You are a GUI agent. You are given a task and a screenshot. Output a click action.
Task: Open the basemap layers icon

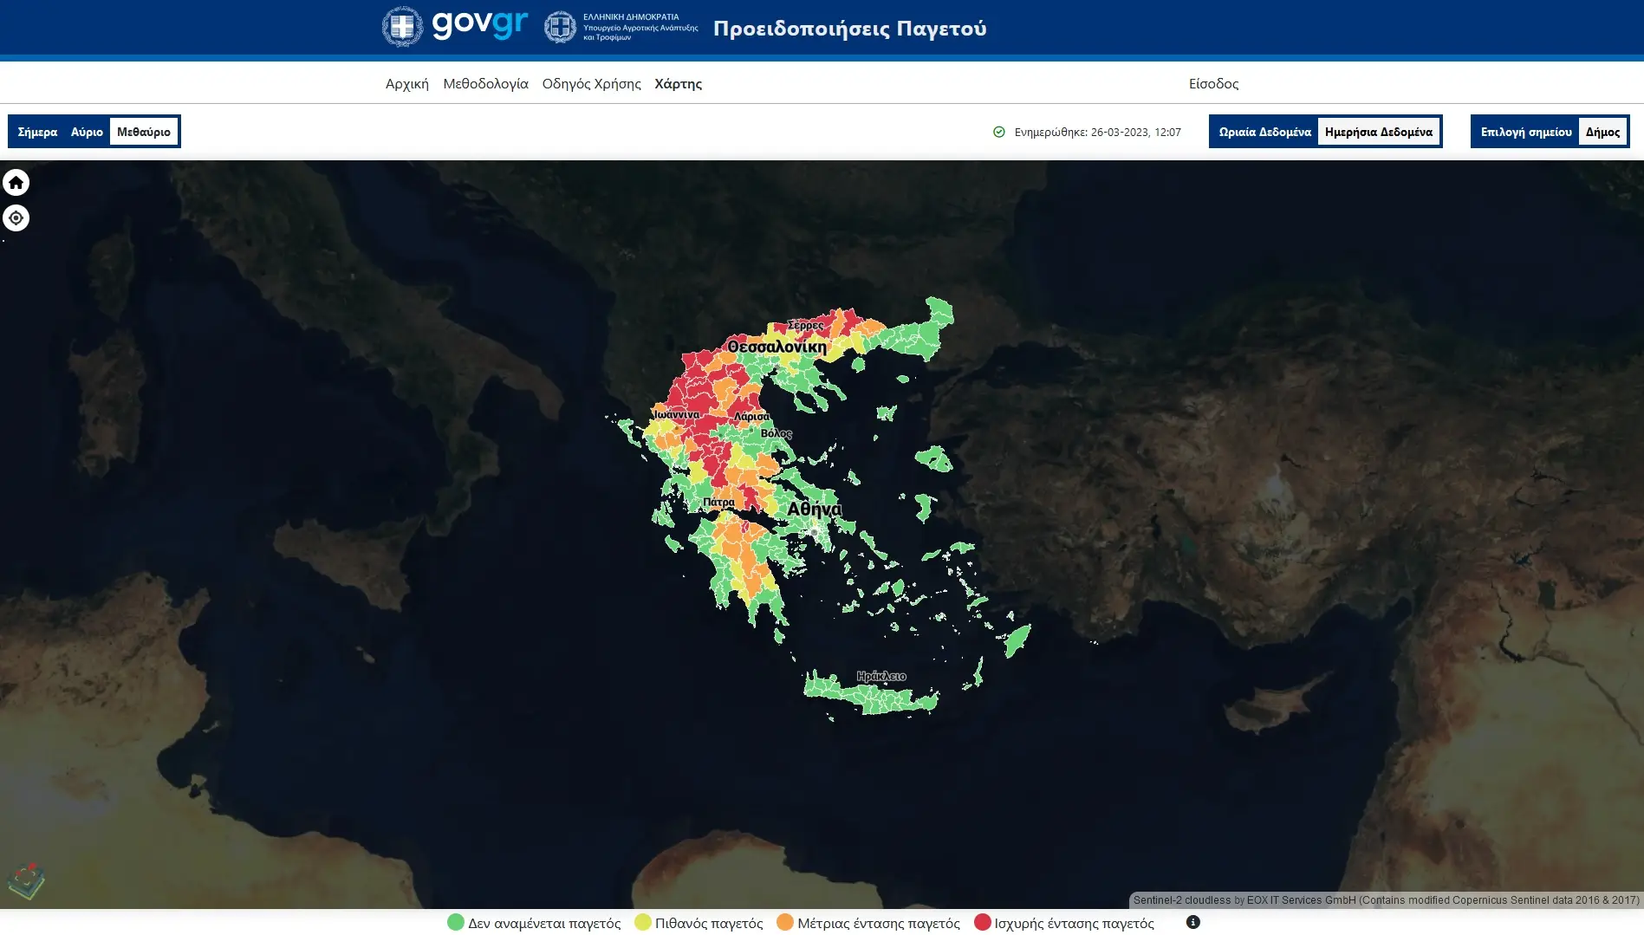(x=26, y=881)
